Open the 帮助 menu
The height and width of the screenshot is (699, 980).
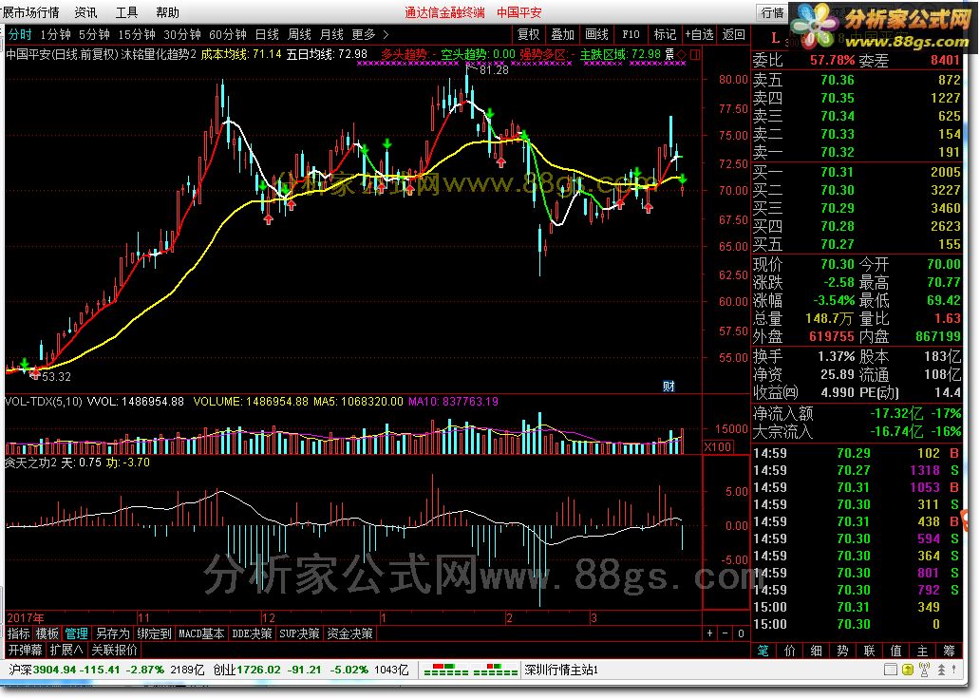point(167,12)
